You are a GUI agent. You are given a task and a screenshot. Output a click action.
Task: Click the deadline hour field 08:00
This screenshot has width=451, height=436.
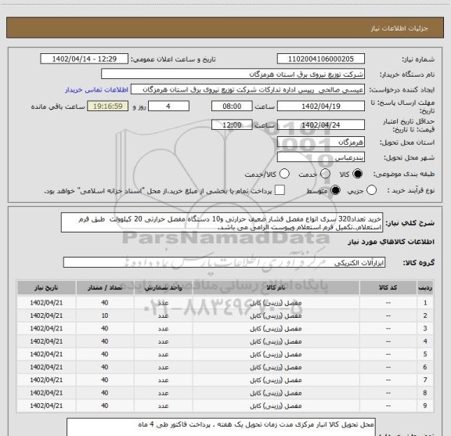point(232,106)
